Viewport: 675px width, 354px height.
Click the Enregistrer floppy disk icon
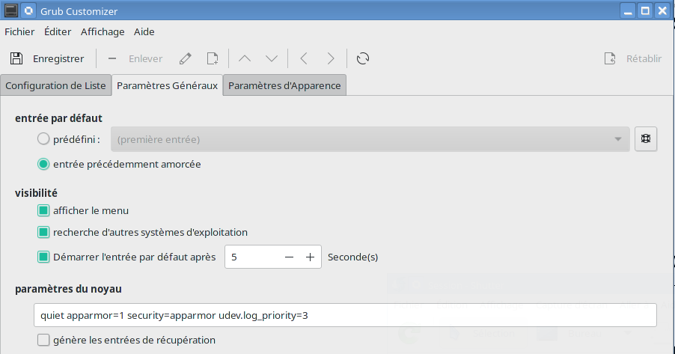[16, 58]
